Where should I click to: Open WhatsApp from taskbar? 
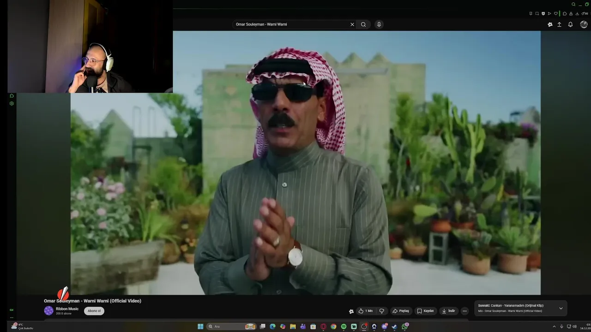[405, 326]
